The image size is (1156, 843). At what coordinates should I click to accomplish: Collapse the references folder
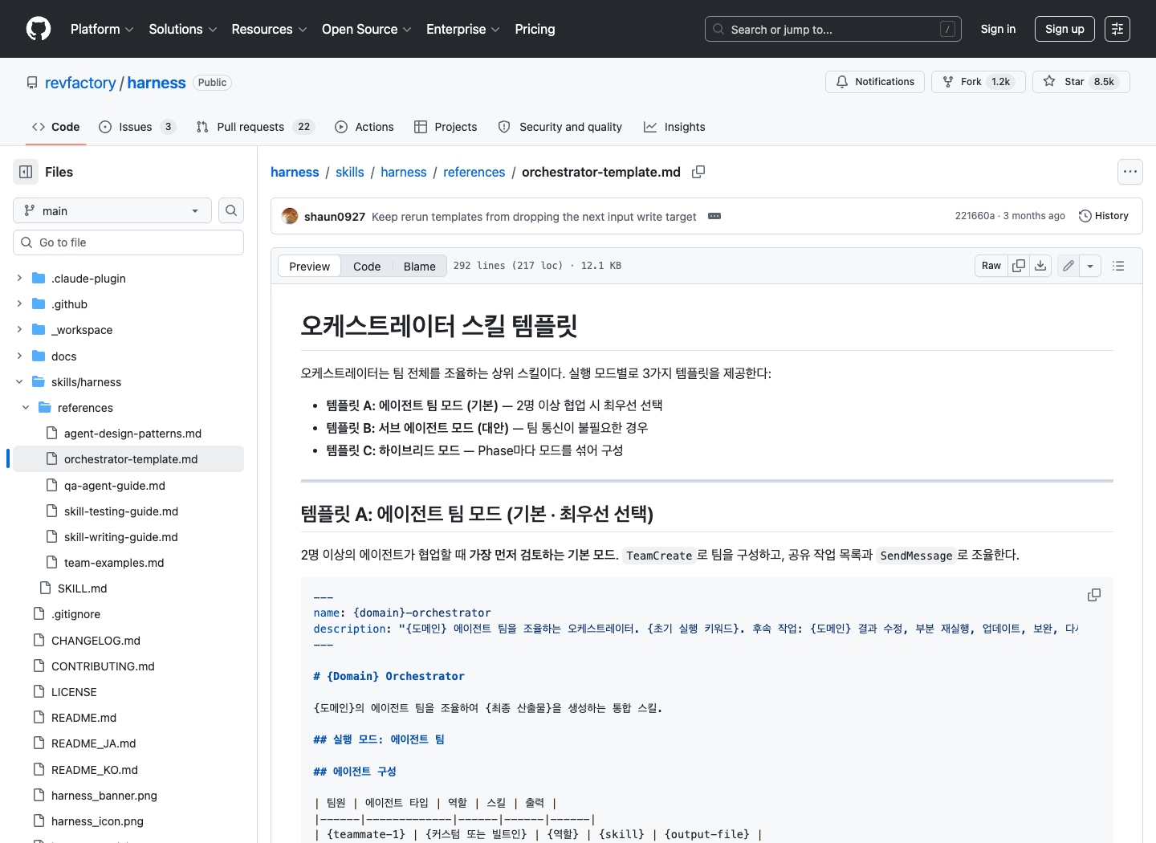pyautogui.click(x=26, y=408)
